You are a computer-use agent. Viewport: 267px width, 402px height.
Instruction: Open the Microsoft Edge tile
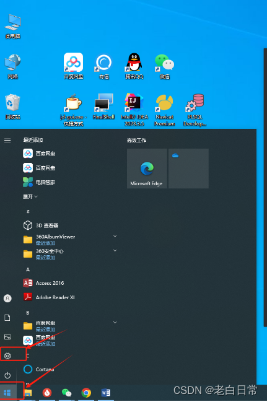(147, 168)
